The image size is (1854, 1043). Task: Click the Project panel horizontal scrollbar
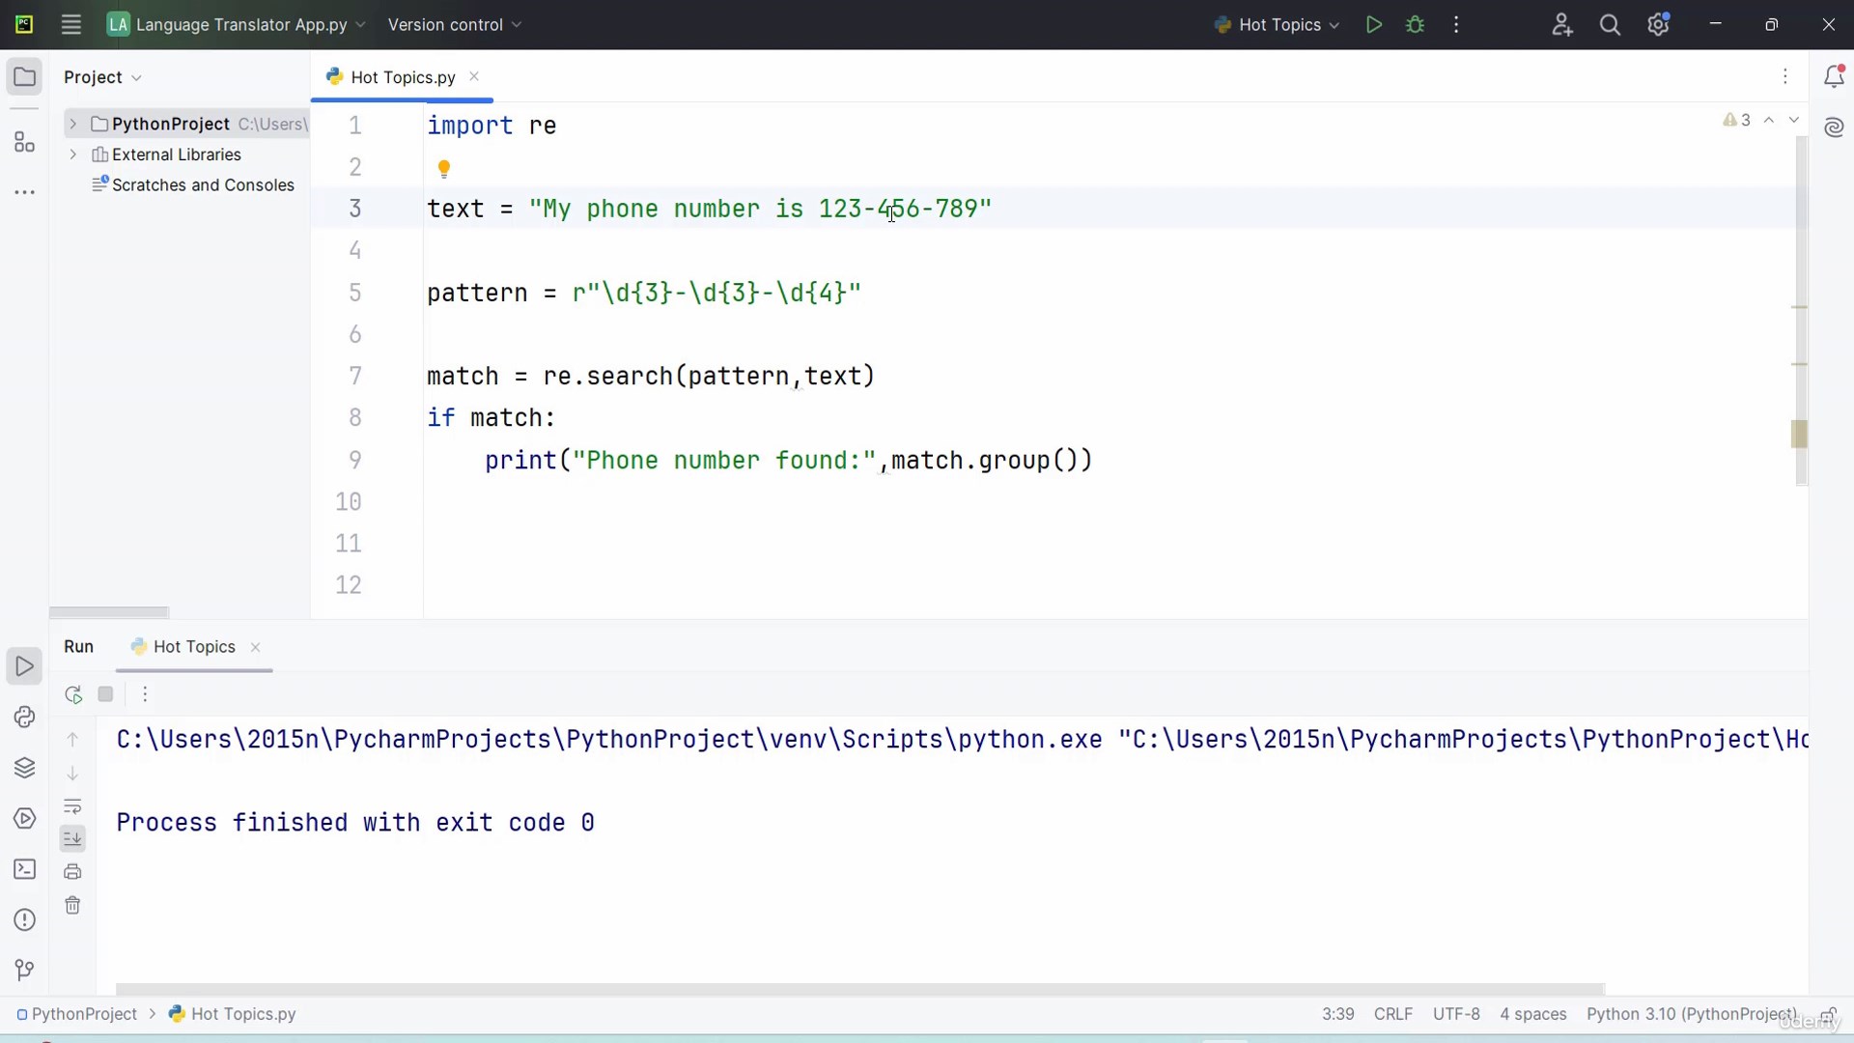click(109, 612)
